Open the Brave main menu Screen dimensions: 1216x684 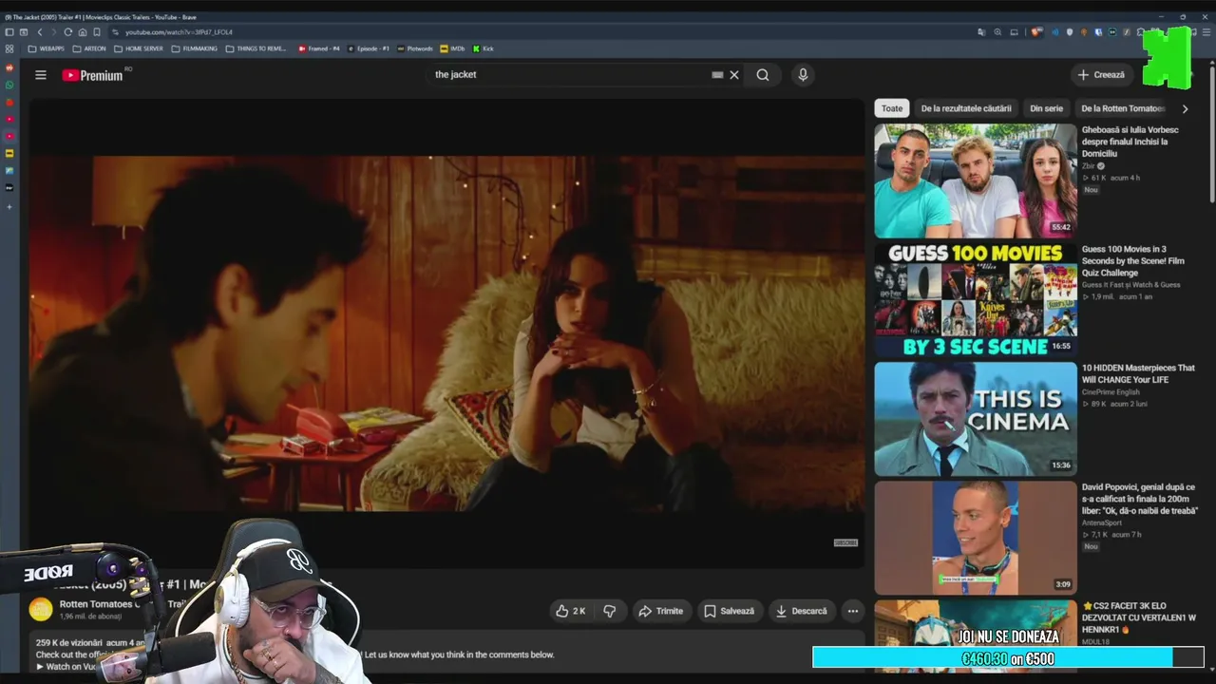click(1206, 32)
